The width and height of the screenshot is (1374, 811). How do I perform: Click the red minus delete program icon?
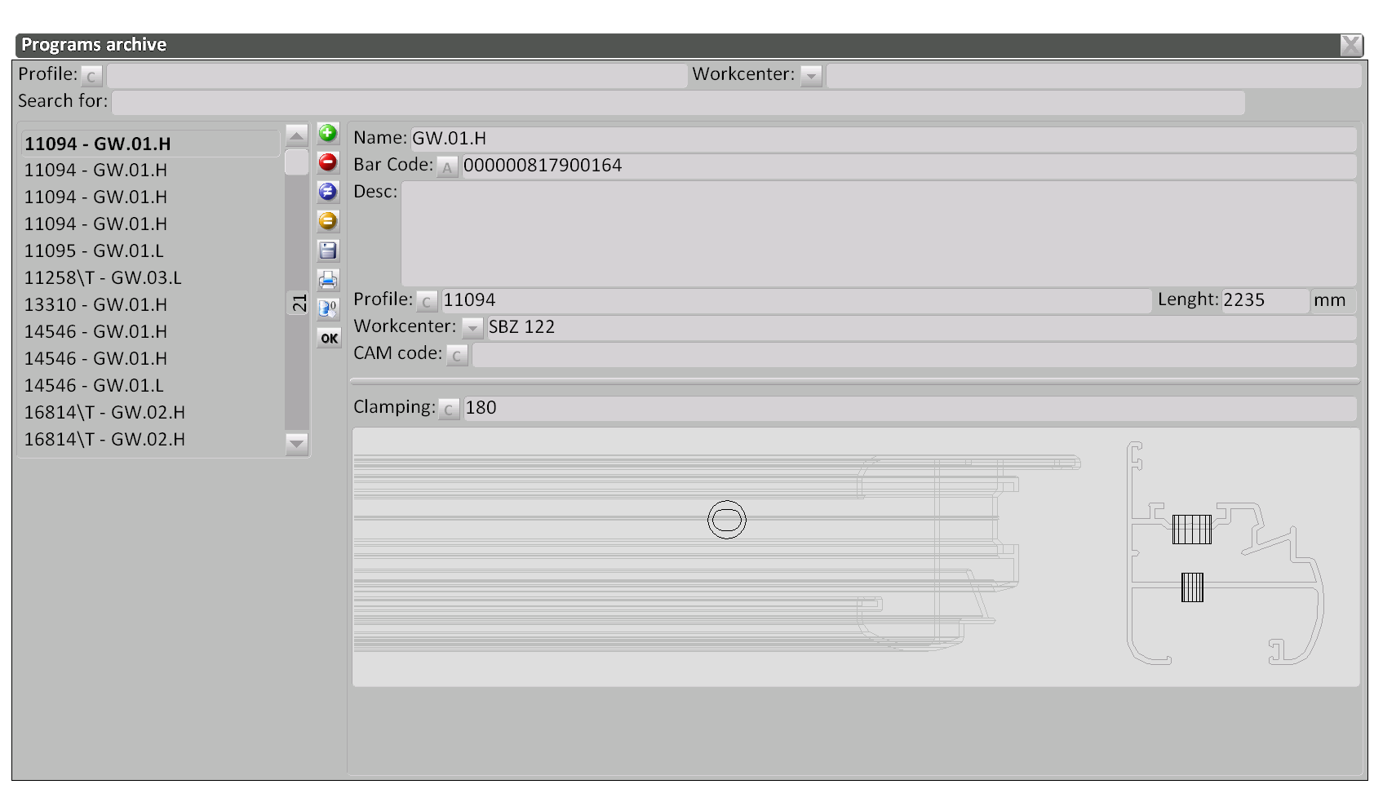pos(328,162)
